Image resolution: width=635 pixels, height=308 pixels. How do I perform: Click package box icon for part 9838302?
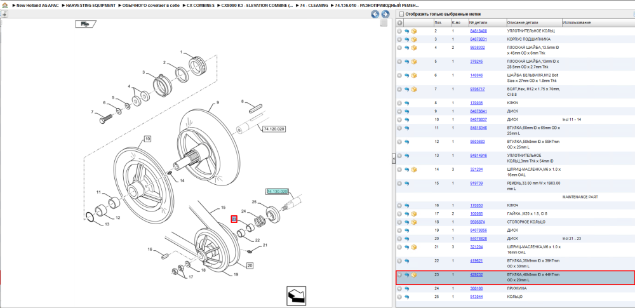(x=414, y=48)
